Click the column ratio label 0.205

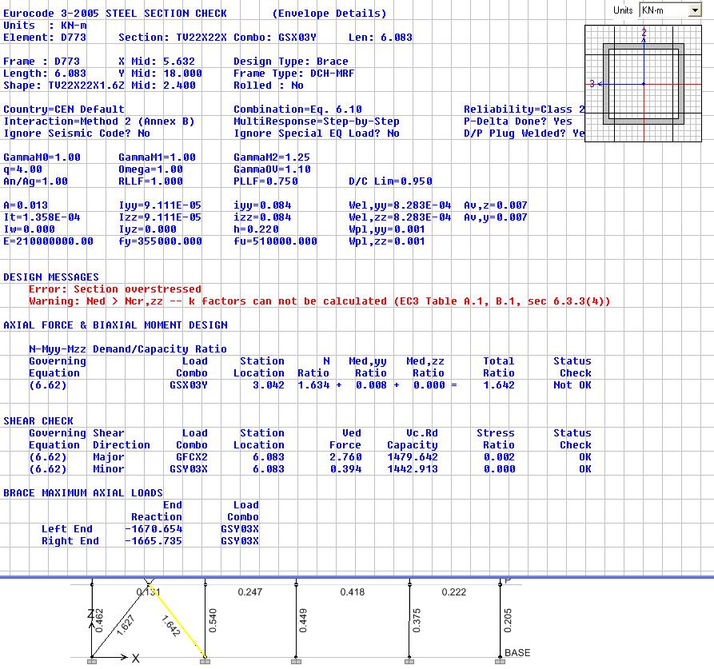508,620
